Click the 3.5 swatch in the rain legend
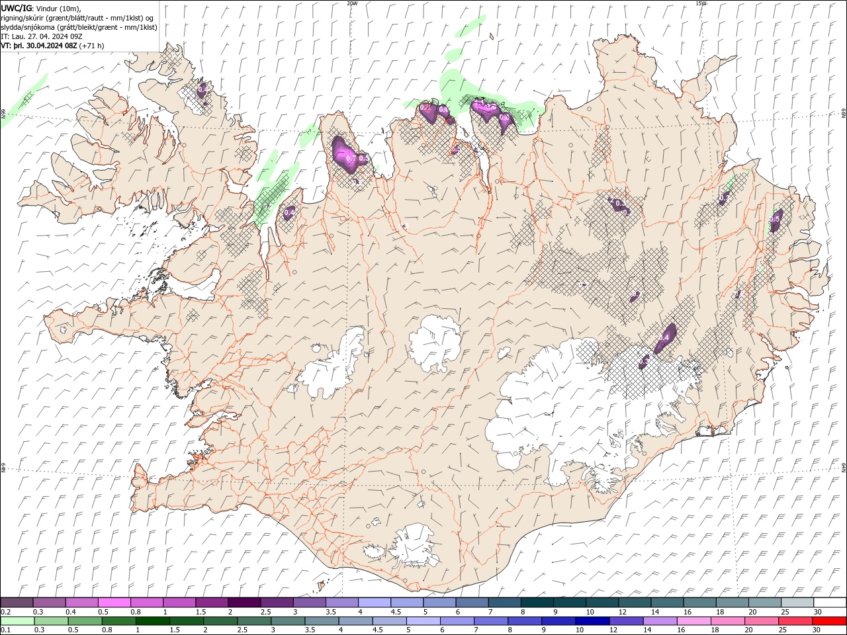847x635 pixels. click(321, 621)
